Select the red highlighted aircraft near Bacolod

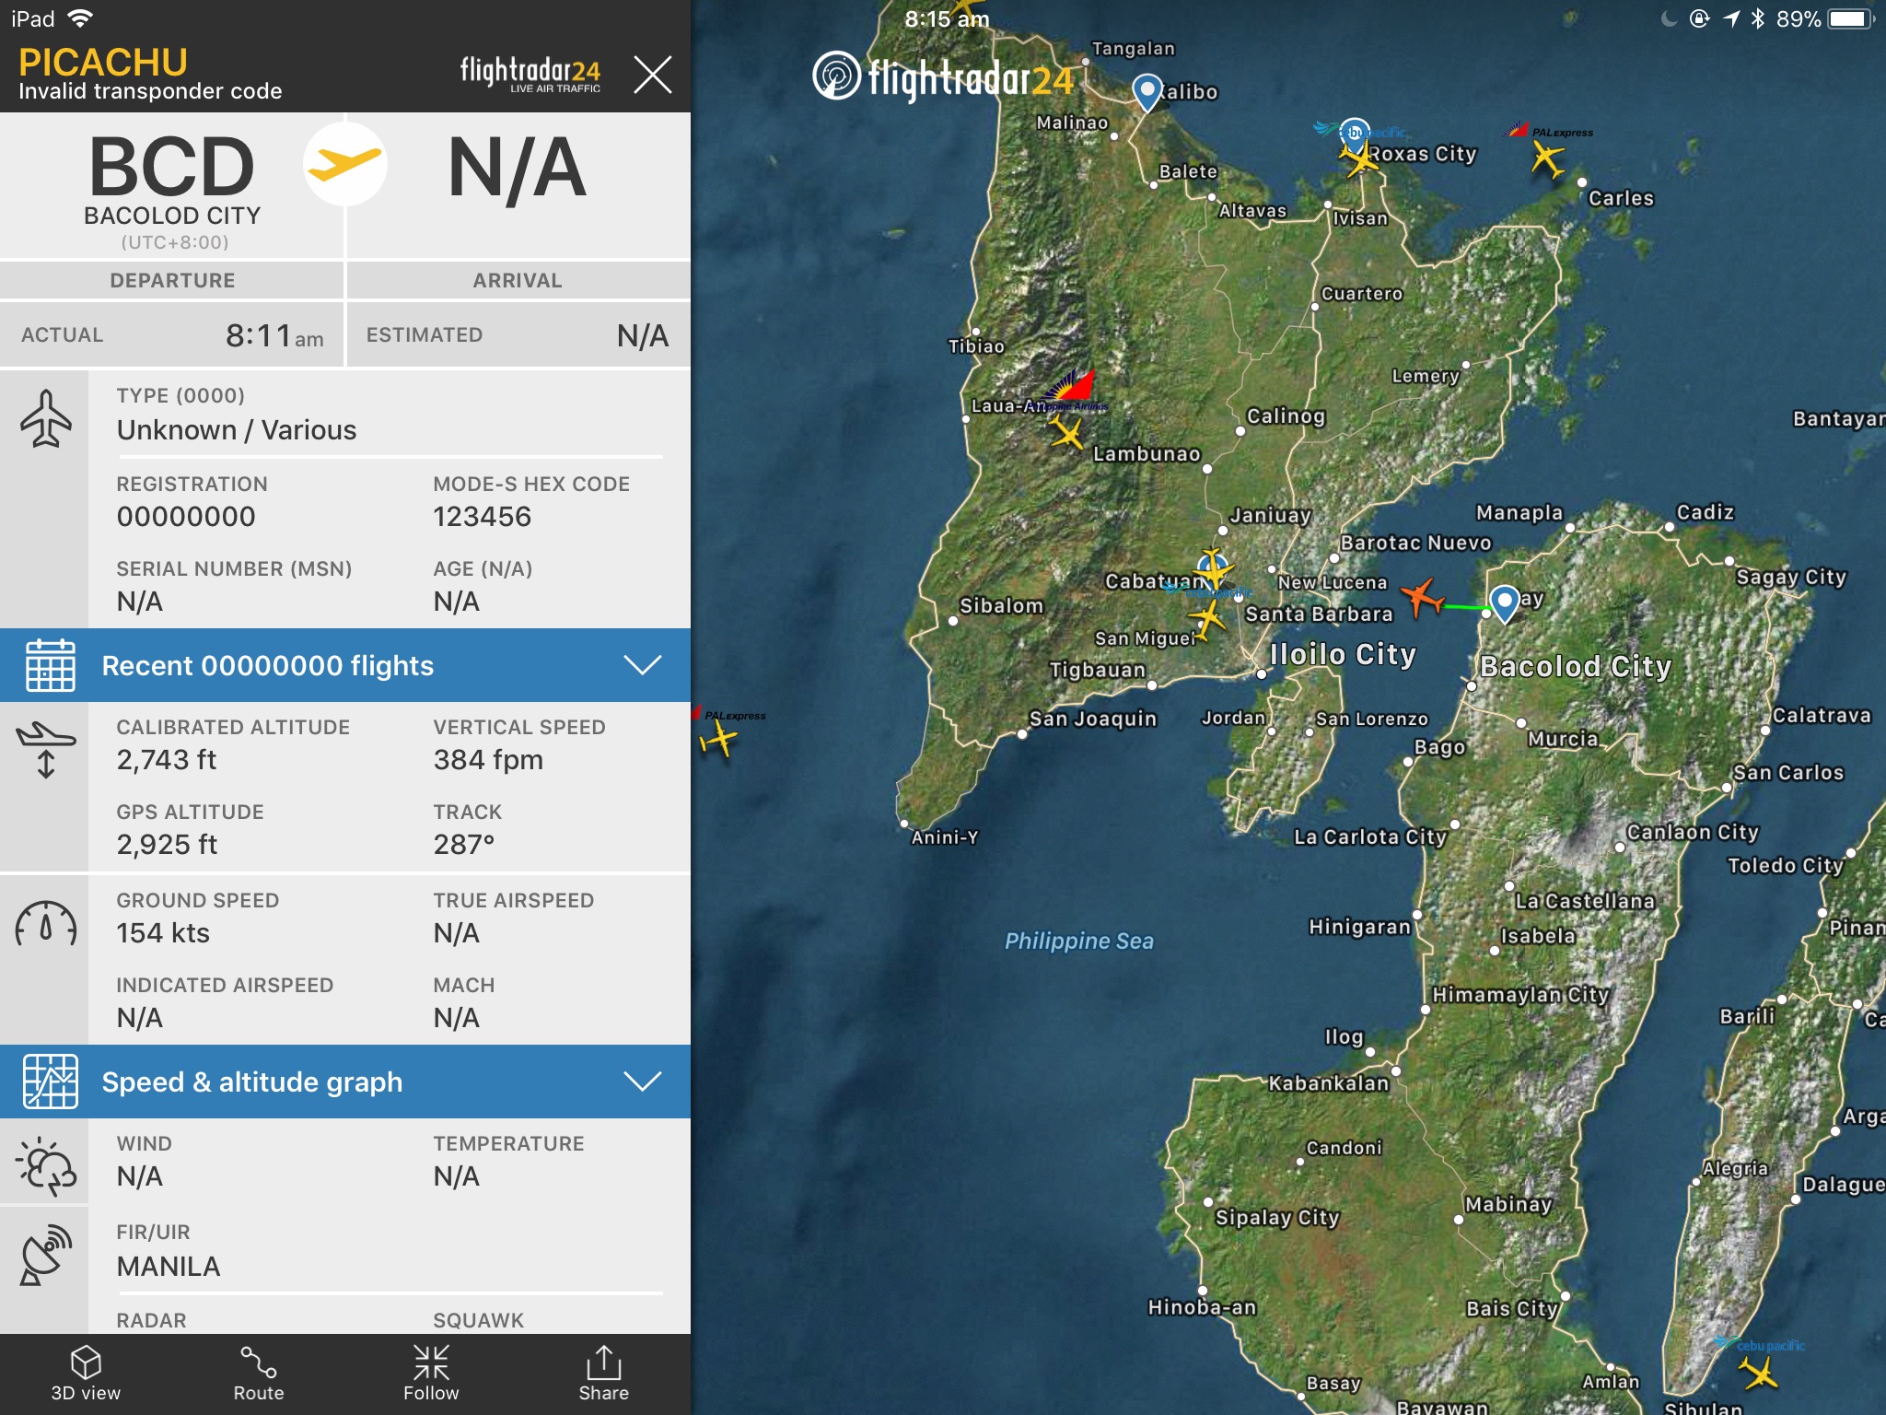1423,597
